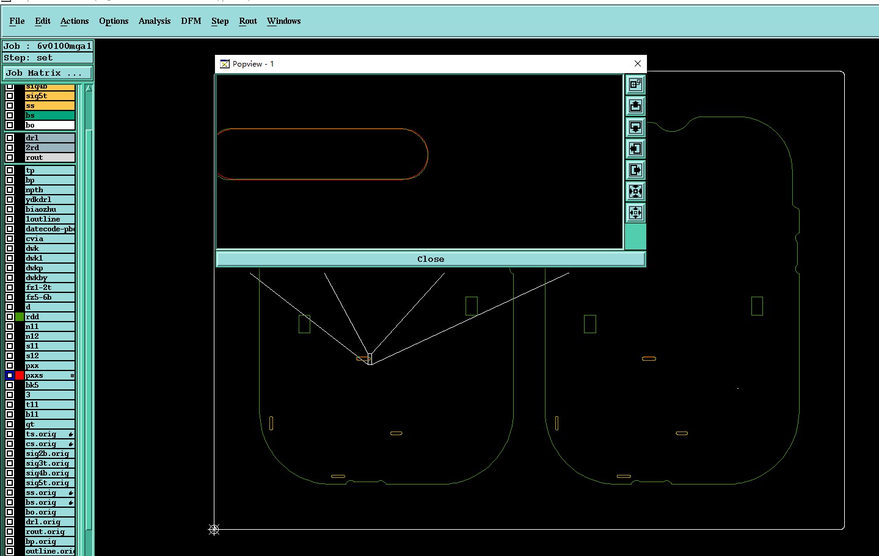Select the datecode-pbe layer row
The height and width of the screenshot is (556, 879).
click(50, 229)
